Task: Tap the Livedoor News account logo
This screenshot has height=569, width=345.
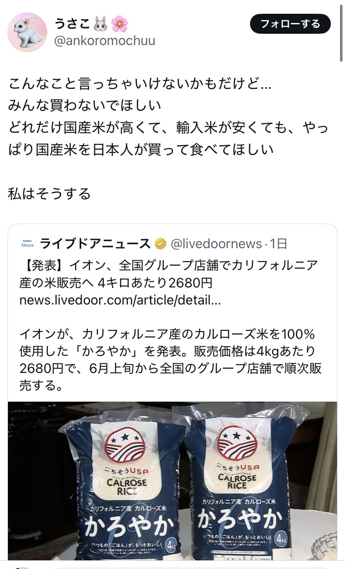Action: point(27,244)
